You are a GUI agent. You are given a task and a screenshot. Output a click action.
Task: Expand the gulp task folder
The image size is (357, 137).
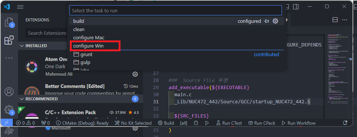click(x=176, y=62)
